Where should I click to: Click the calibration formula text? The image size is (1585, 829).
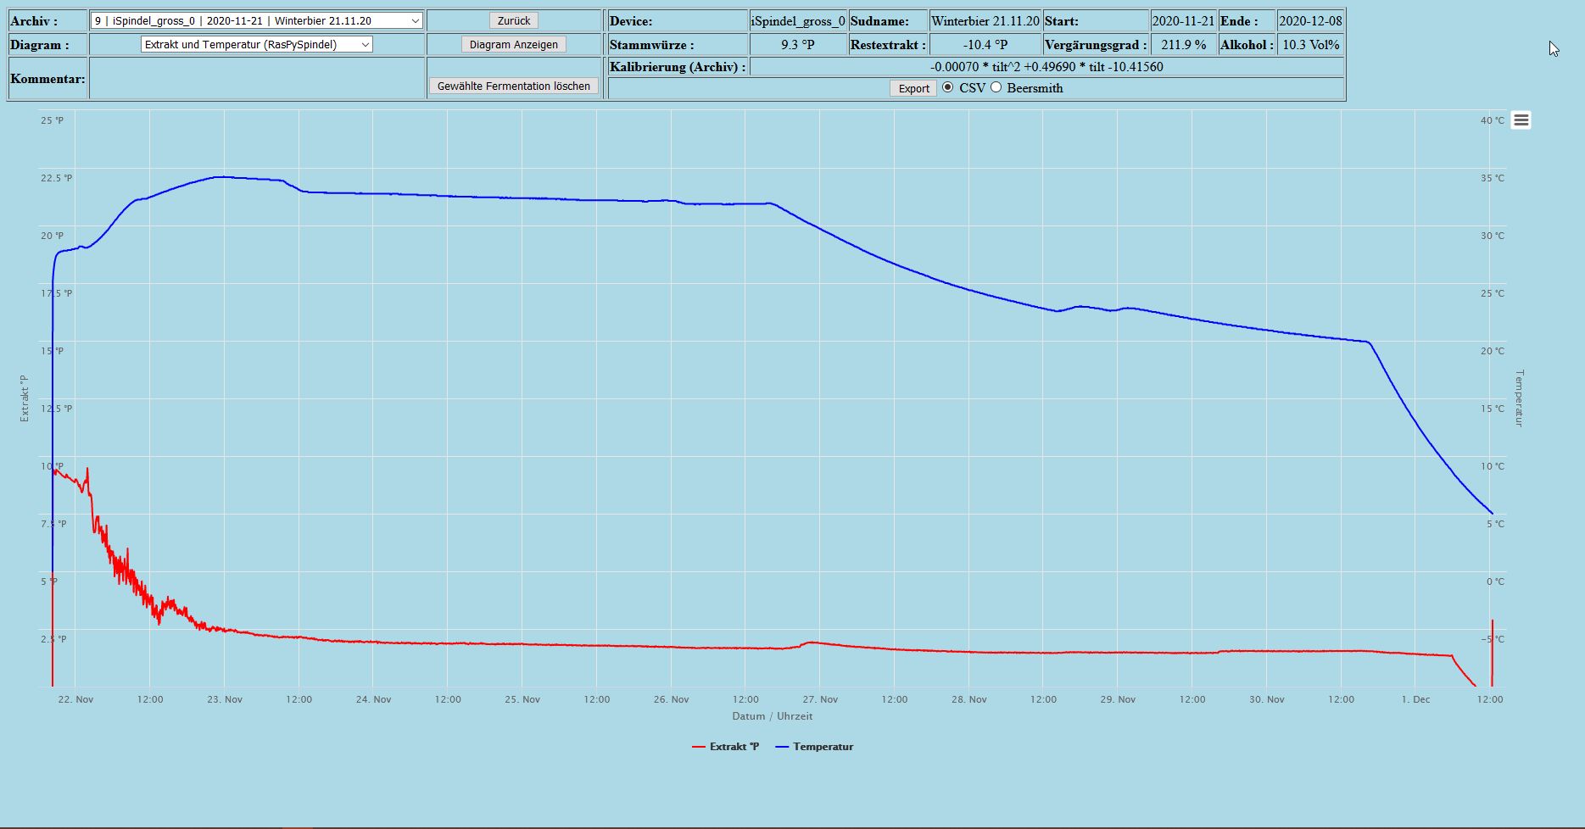click(x=1046, y=67)
